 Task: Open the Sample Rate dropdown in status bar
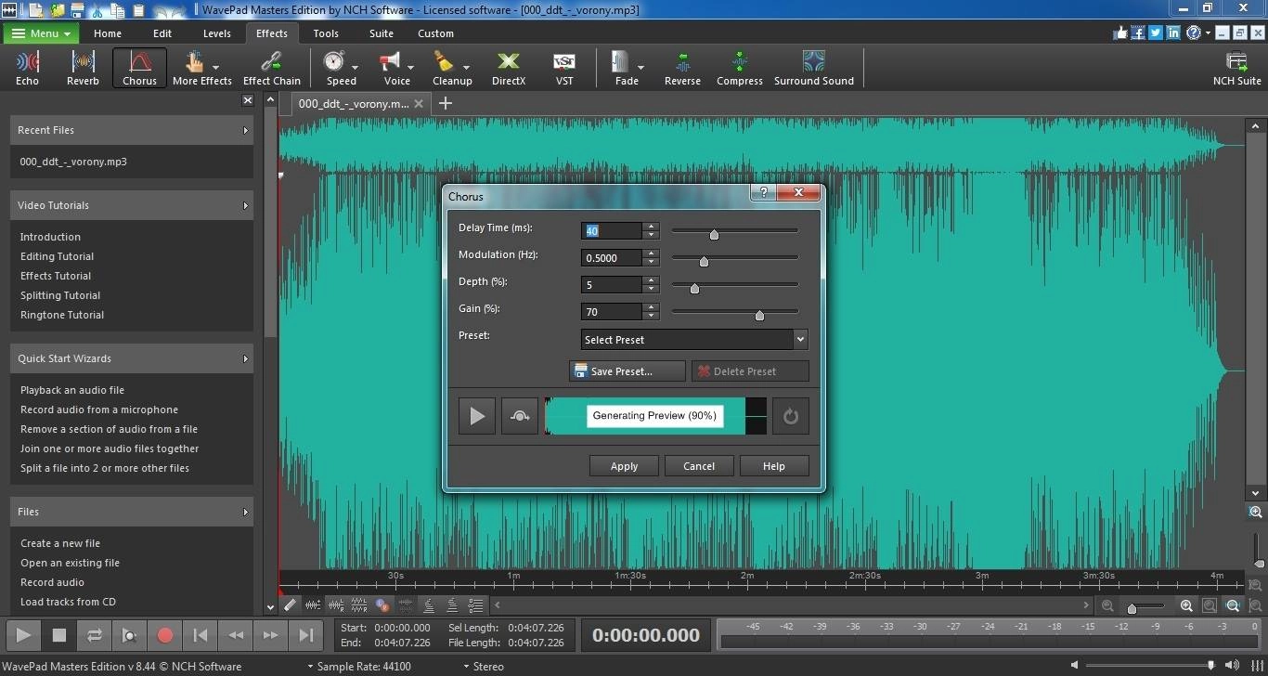click(359, 666)
